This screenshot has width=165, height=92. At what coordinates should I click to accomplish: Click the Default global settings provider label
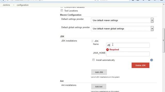[76, 27]
